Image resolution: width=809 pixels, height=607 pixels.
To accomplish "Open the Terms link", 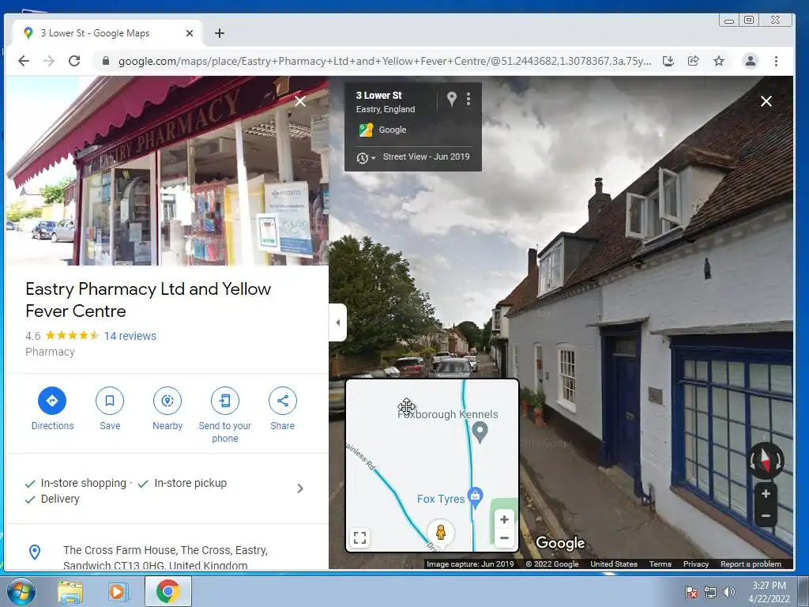I will click(660, 564).
